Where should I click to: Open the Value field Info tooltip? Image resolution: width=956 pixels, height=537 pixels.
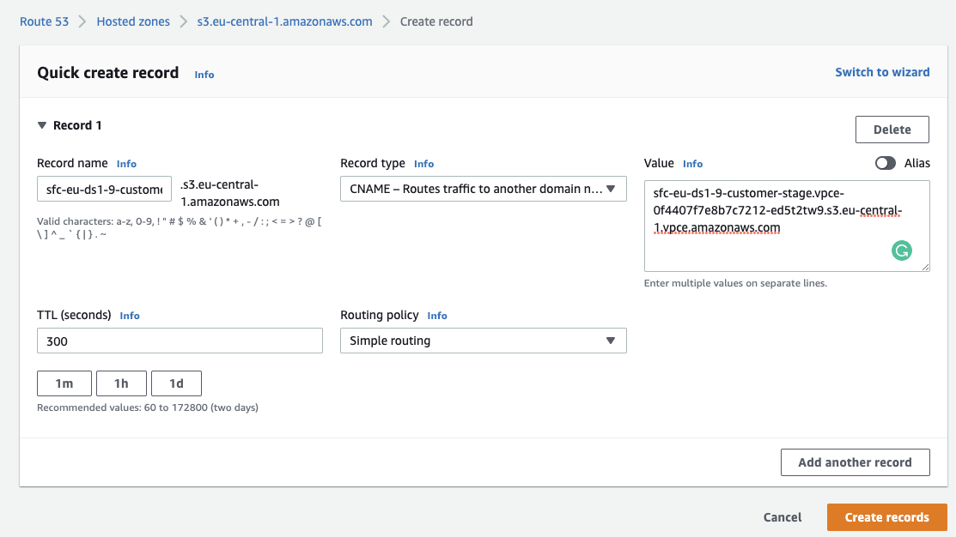point(692,163)
